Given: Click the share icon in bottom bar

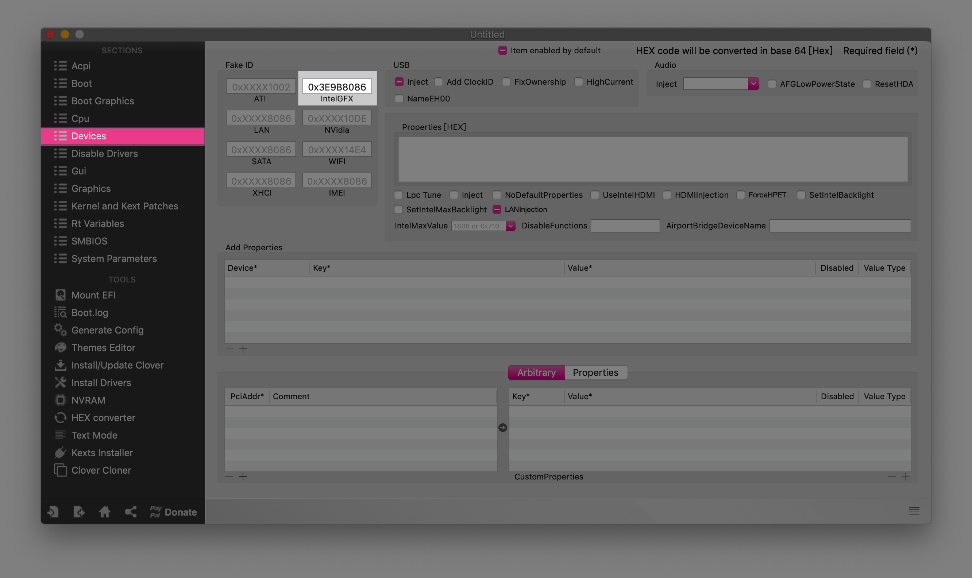Looking at the screenshot, I should pos(131,511).
